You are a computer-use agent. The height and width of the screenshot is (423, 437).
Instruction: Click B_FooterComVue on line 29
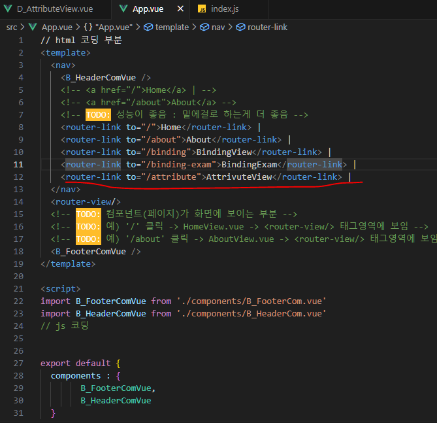tap(116, 388)
